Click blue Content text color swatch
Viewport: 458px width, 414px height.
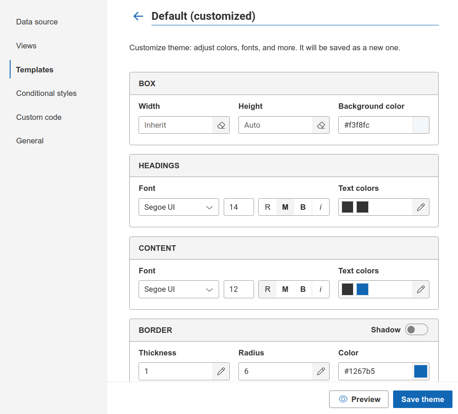point(362,290)
